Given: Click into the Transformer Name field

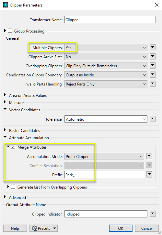Looking at the screenshot, I should (x=110, y=20).
